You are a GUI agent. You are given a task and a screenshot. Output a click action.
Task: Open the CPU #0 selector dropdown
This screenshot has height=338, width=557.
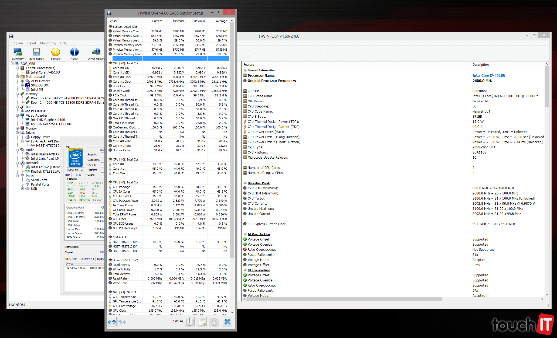[x=76, y=170]
